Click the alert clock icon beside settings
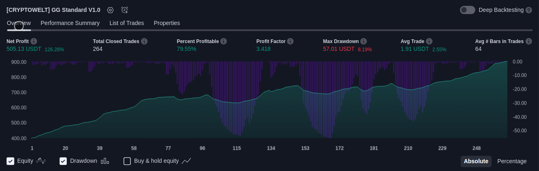Screen dimensions: 539x171 tap(125, 10)
